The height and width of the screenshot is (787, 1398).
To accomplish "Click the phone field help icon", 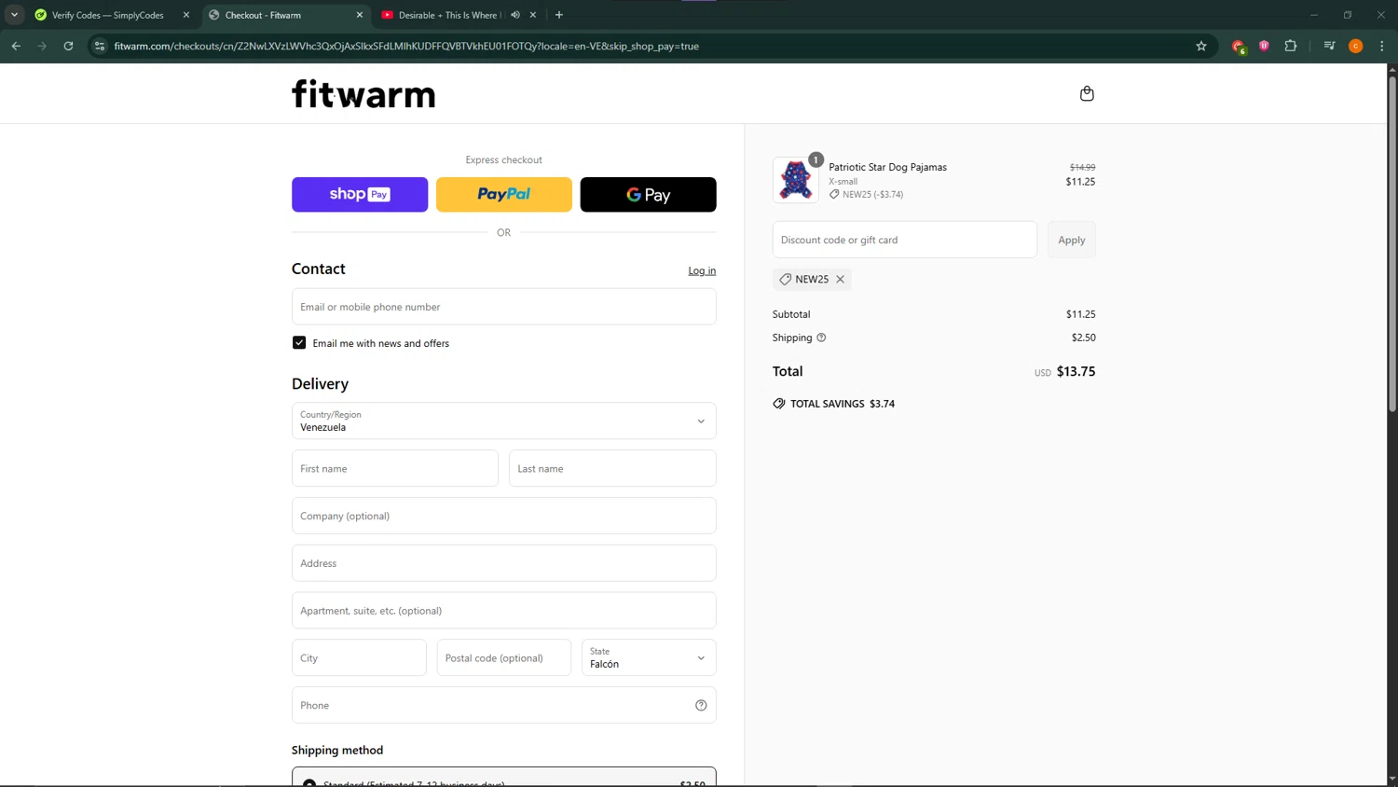I will (x=701, y=705).
